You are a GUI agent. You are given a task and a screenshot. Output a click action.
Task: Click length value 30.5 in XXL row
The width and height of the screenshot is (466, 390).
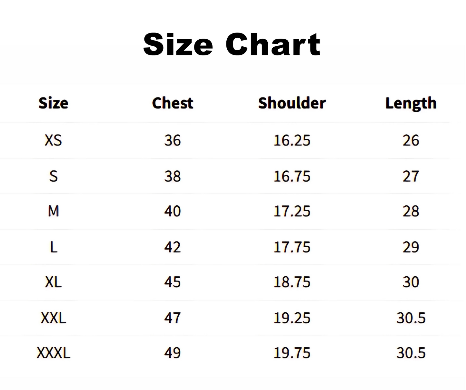coord(411,318)
